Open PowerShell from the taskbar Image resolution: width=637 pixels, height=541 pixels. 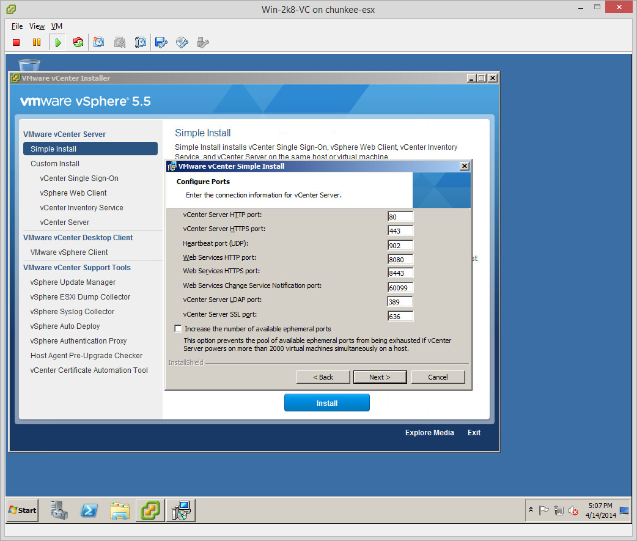pos(89,510)
